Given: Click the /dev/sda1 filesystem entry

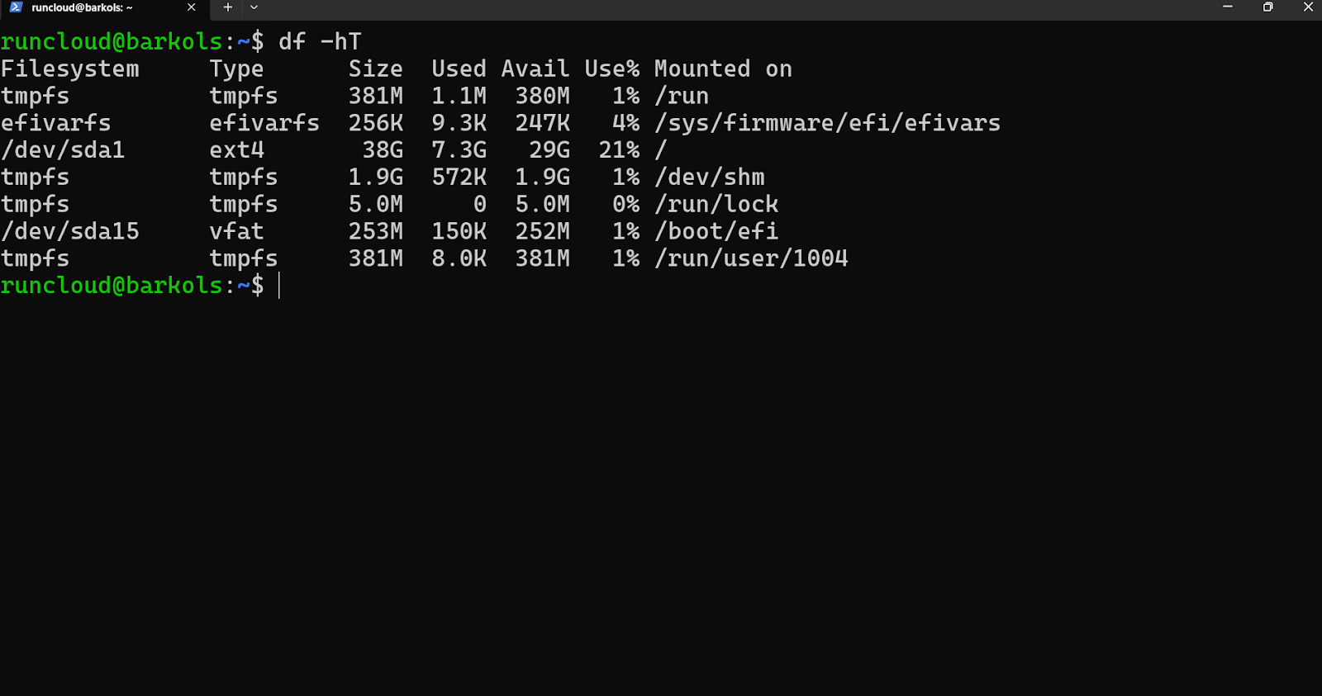Looking at the screenshot, I should pos(63,150).
